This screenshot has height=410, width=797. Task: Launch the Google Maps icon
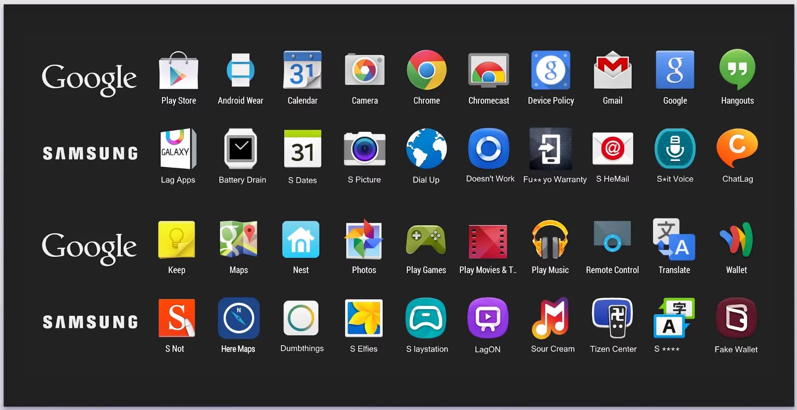tap(239, 239)
